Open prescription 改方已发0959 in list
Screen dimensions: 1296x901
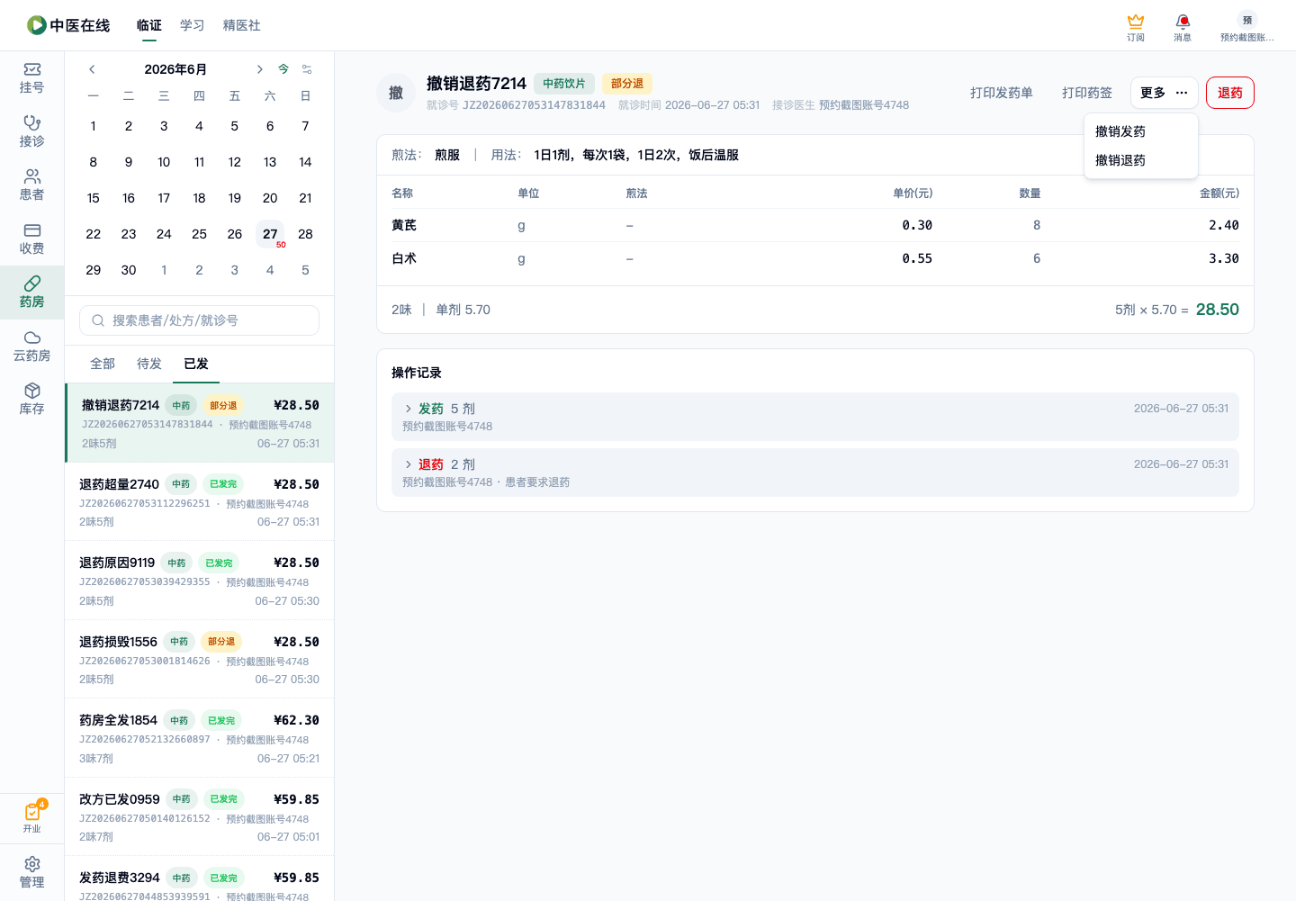point(199,816)
